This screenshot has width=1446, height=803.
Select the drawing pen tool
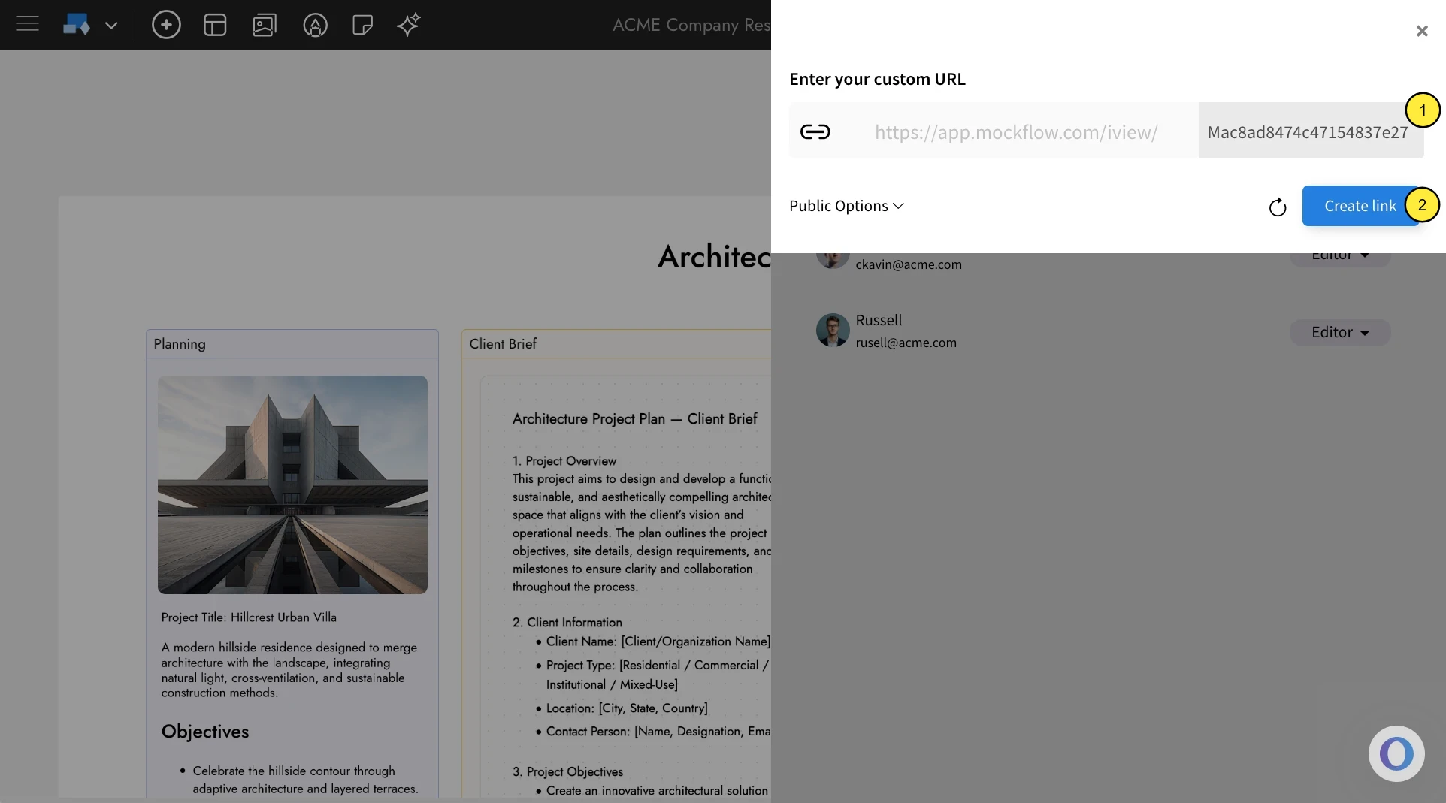(315, 25)
